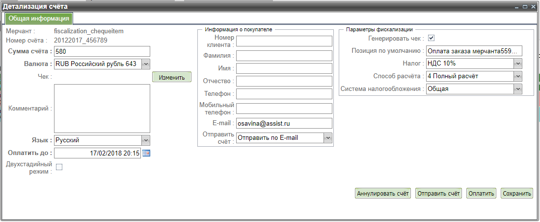Switch to the Общая информация tab

[x=39, y=19]
